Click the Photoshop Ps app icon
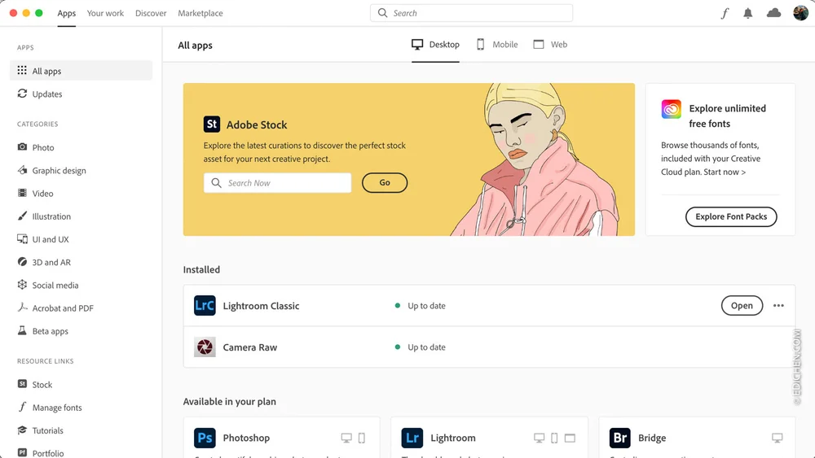The height and width of the screenshot is (458, 815). click(x=205, y=438)
